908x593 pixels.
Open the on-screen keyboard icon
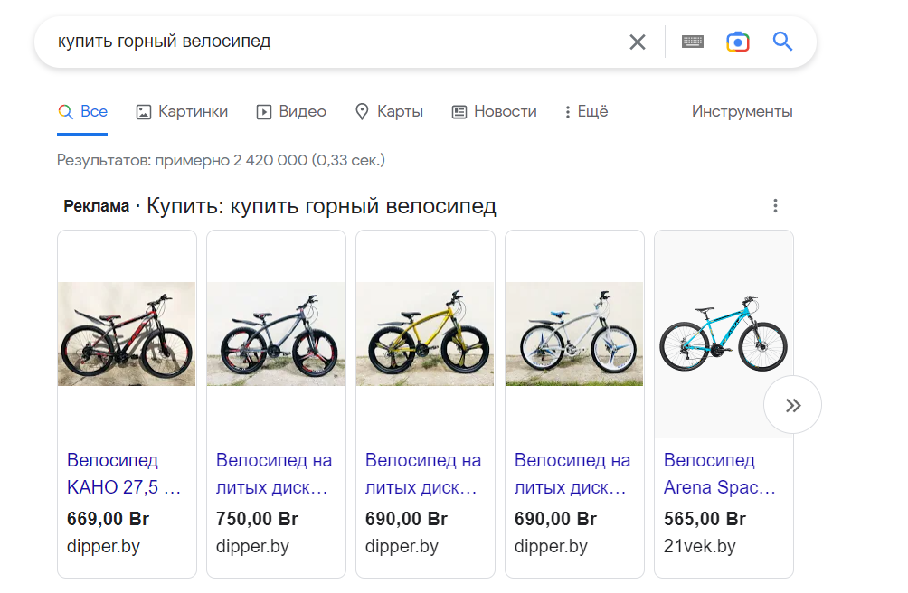pos(693,42)
